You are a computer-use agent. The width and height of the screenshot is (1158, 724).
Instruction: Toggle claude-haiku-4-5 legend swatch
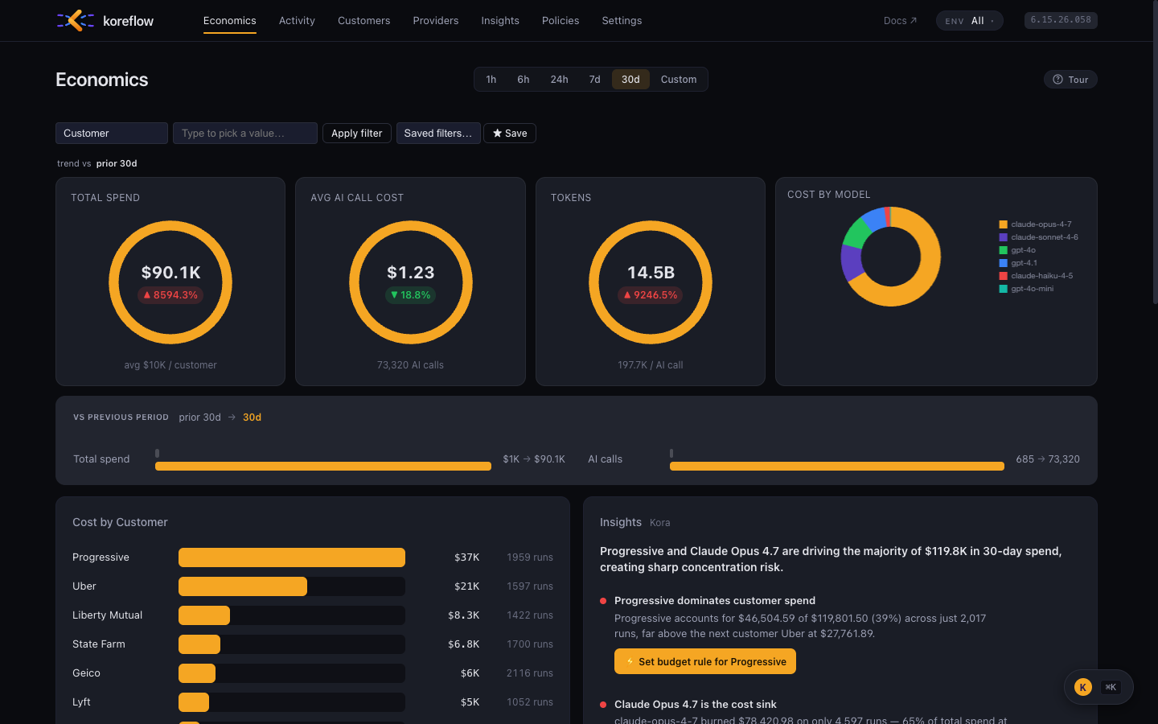coord(1003,276)
